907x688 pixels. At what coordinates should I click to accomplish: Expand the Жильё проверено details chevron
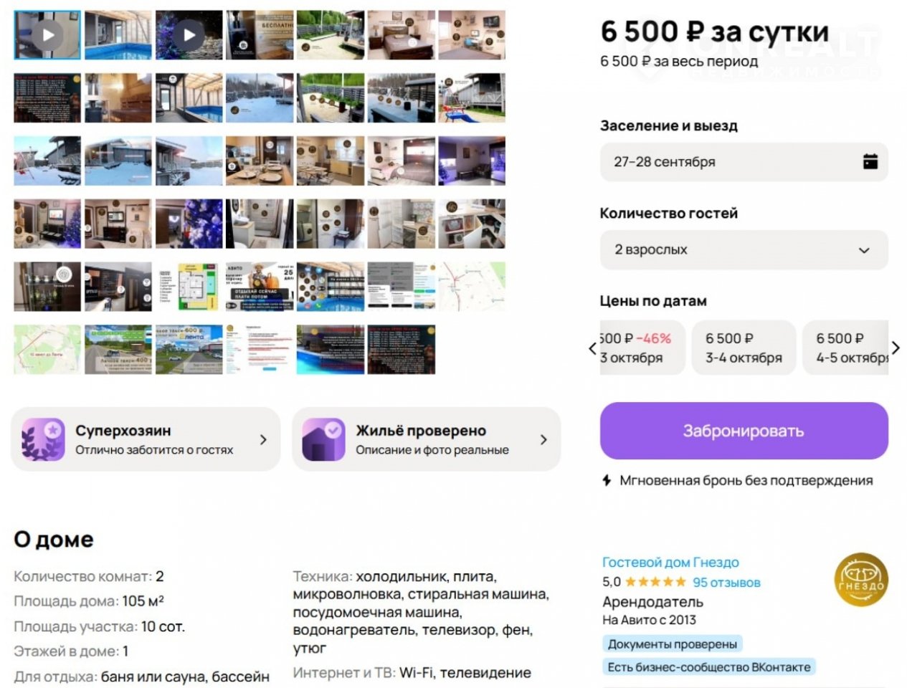pyautogui.click(x=543, y=439)
